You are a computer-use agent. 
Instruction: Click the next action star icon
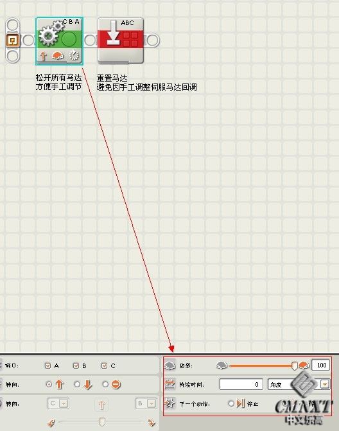click(x=169, y=403)
